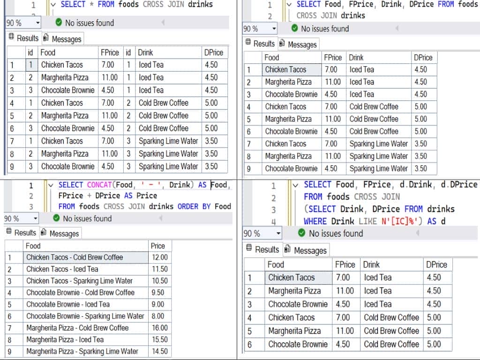The width and height of the screenshot is (480, 360).
Task: Click green check icon below the LIKE subquery
Action: click(x=302, y=233)
